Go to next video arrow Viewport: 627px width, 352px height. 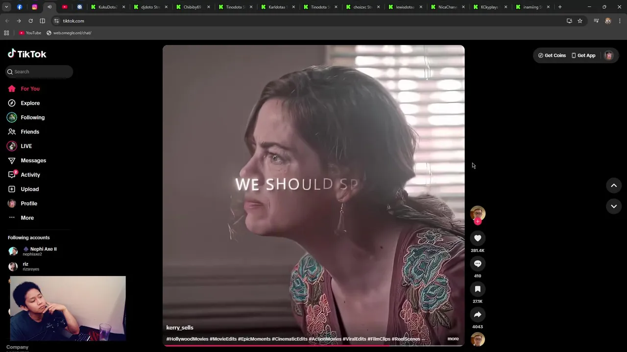614,206
